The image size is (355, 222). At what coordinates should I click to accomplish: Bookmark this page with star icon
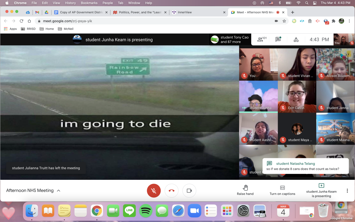point(284,21)
